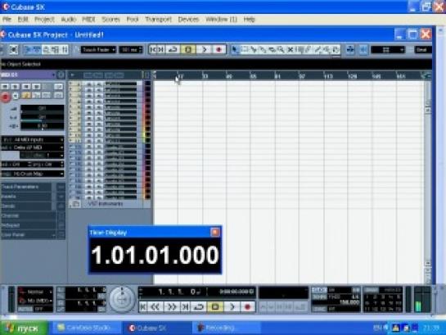Toggle record enable in the Inspector
The height and width of the screenshot is (335, 446).
pos(5,97)
